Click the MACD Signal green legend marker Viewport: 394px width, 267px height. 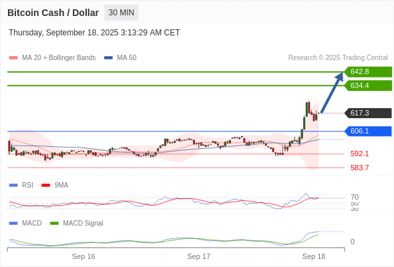tap(54, 224)
